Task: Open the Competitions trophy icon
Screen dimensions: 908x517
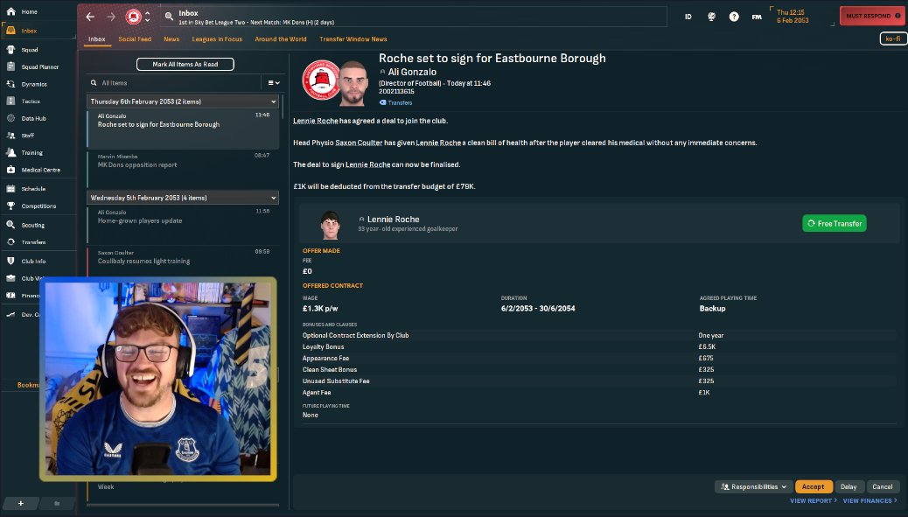Action: pyautogui.click(x=11, y=206)
